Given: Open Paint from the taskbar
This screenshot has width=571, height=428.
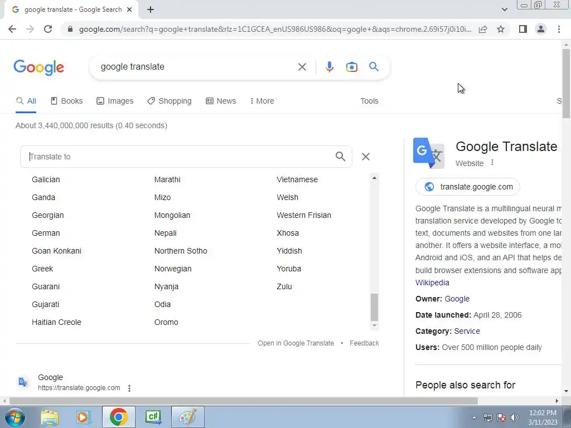Looking at the screenshot, I should 187,417.
